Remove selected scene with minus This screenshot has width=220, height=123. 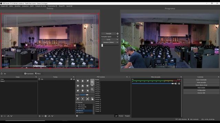pos(5,116)
